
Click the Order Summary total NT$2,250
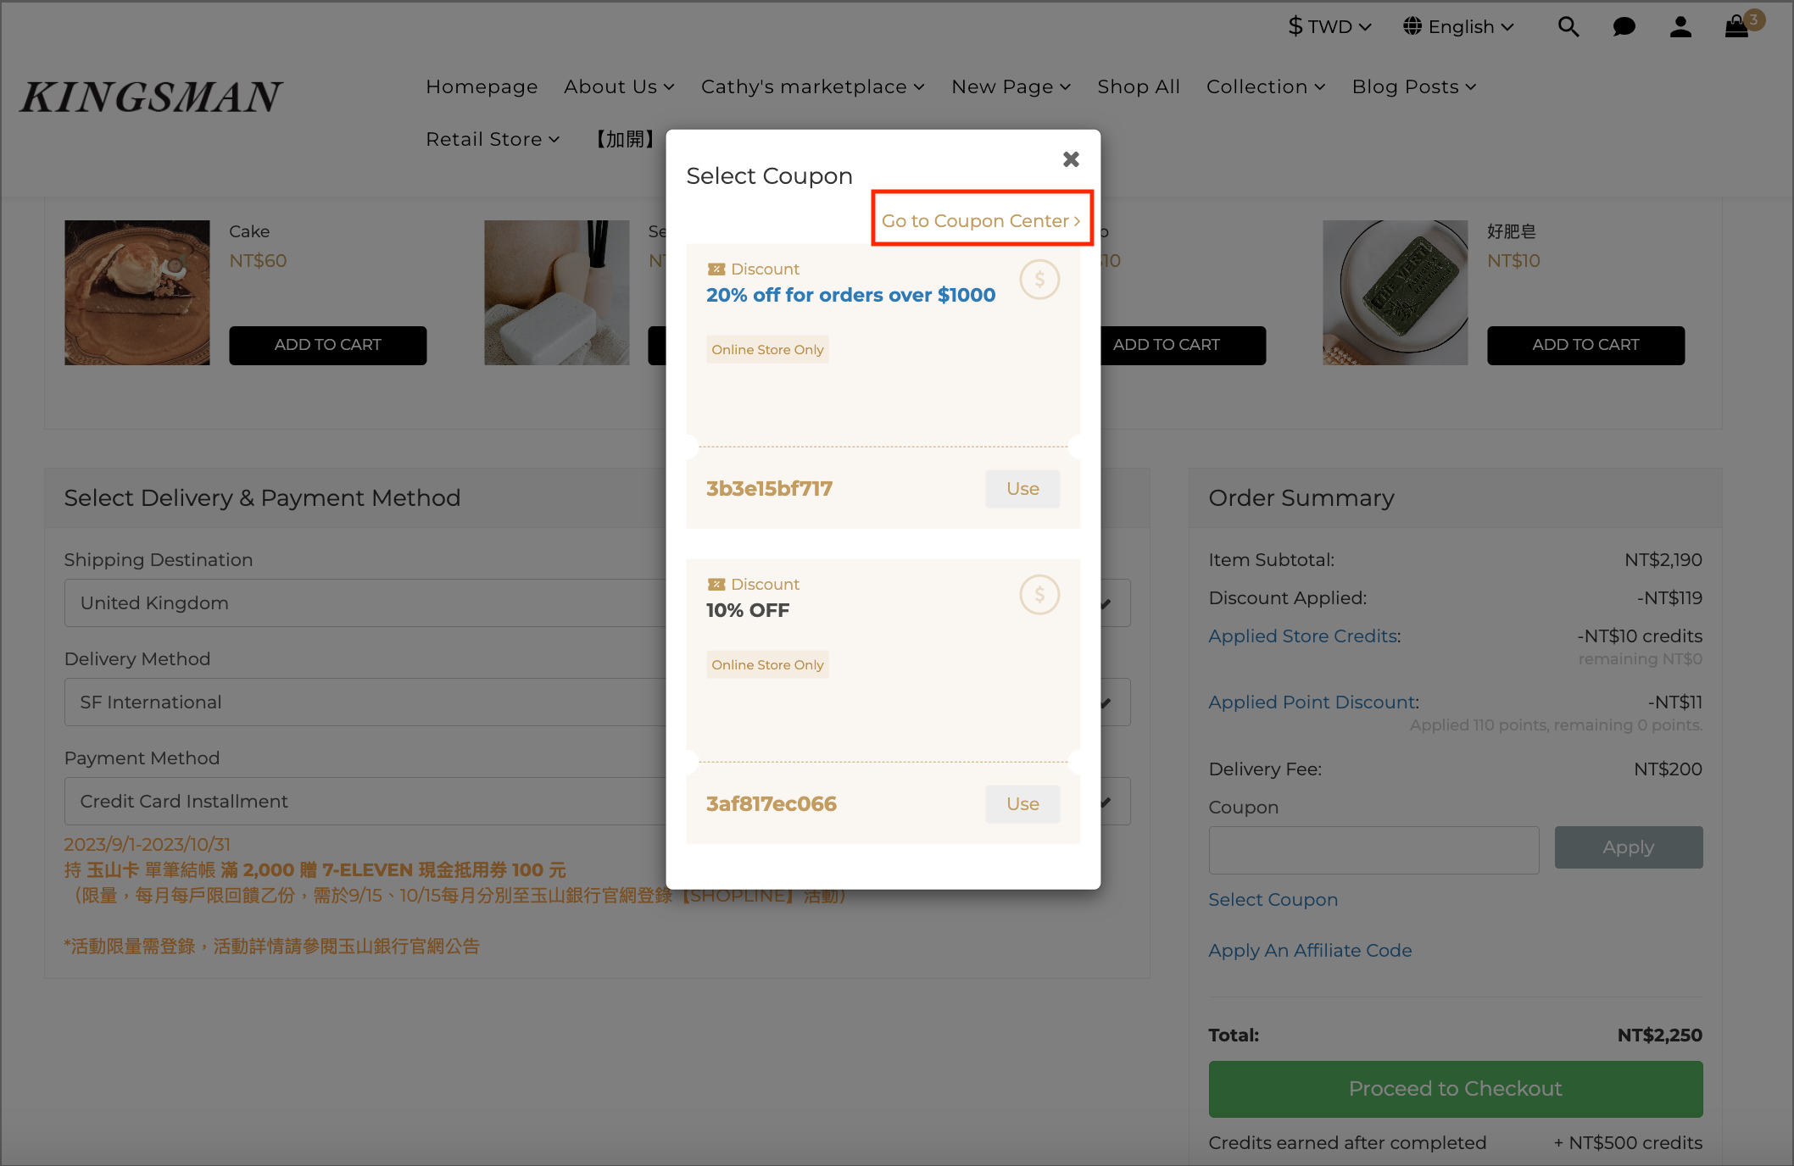point(1659,1036)
